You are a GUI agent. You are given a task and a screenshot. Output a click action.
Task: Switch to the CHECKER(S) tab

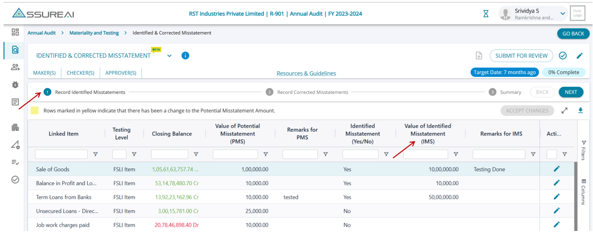80,73
